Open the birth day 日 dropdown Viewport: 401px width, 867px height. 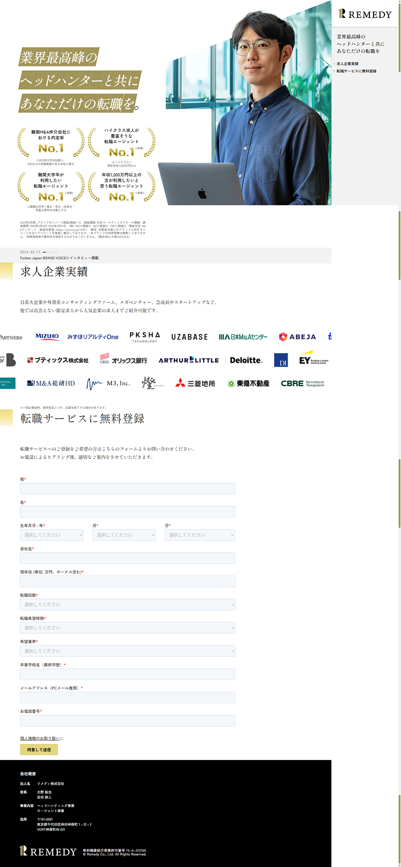point(200,535)
